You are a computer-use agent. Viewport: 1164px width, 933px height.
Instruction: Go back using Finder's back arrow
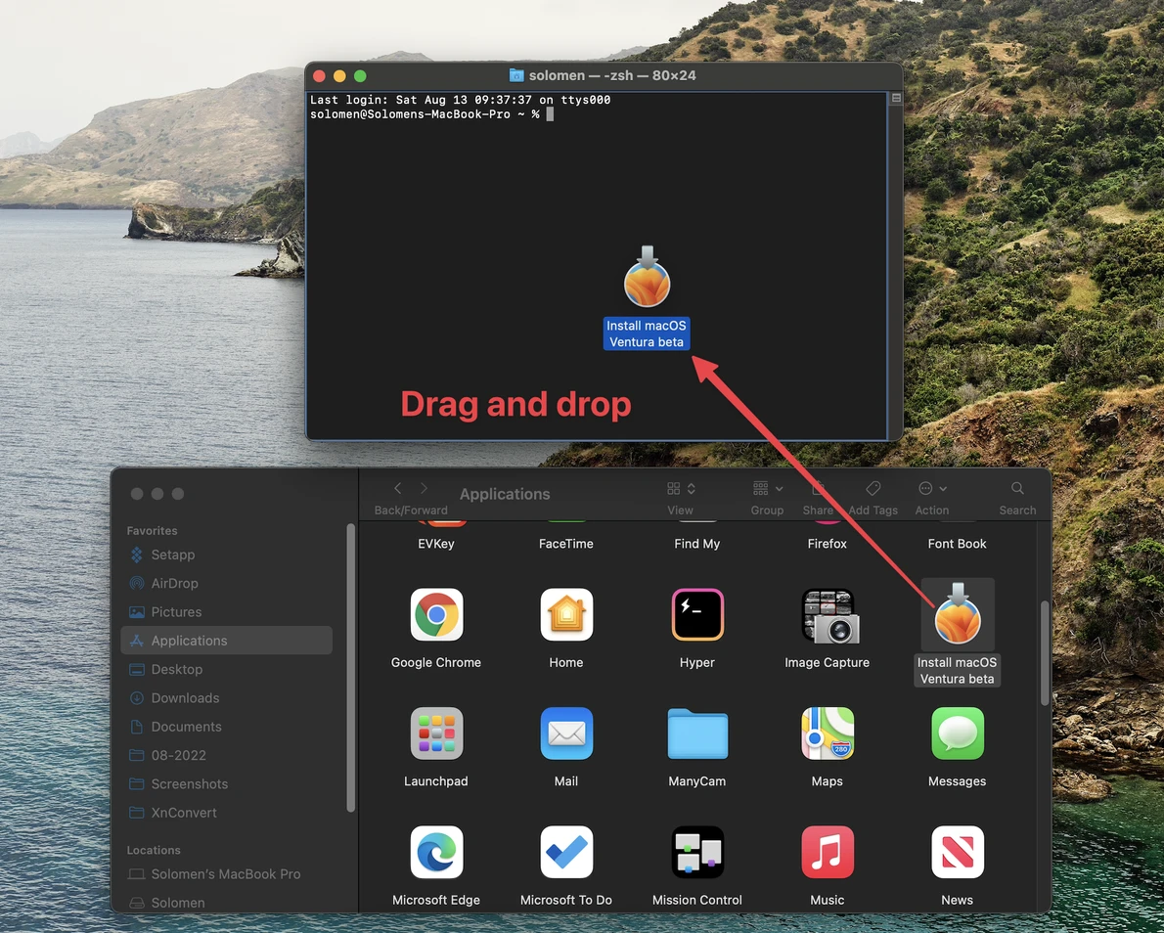pyautogui.click(x=398, y=488)
